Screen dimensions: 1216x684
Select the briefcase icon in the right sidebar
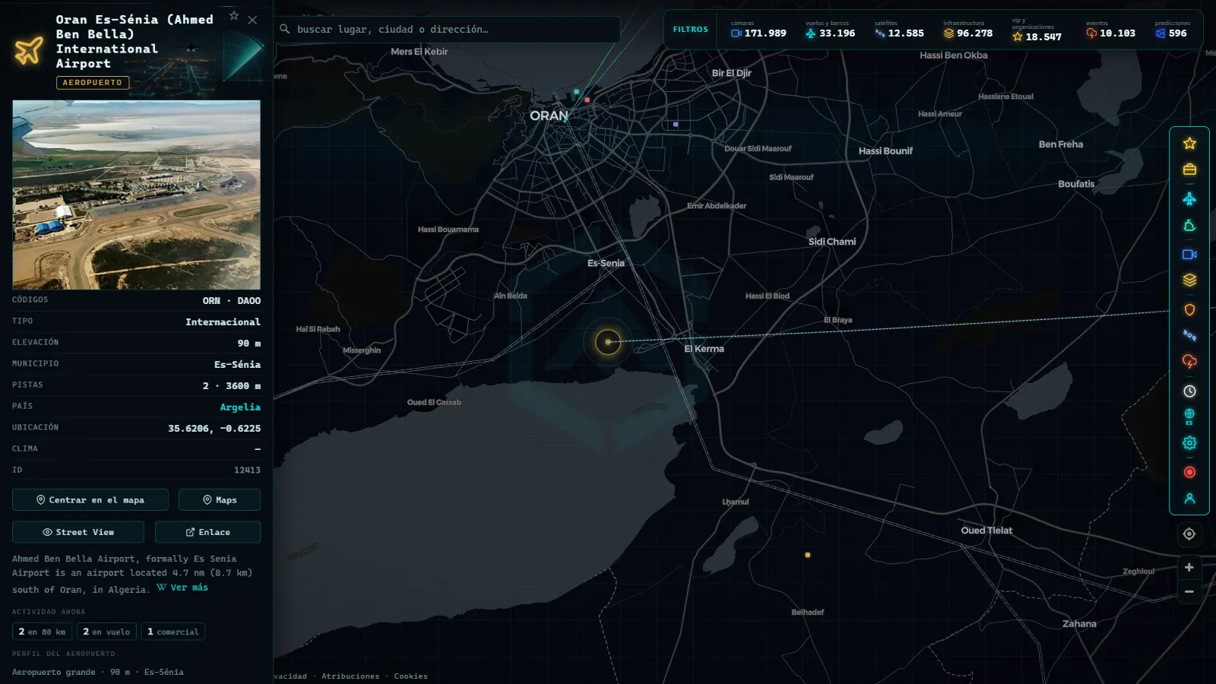click(x=1189, y=169)
